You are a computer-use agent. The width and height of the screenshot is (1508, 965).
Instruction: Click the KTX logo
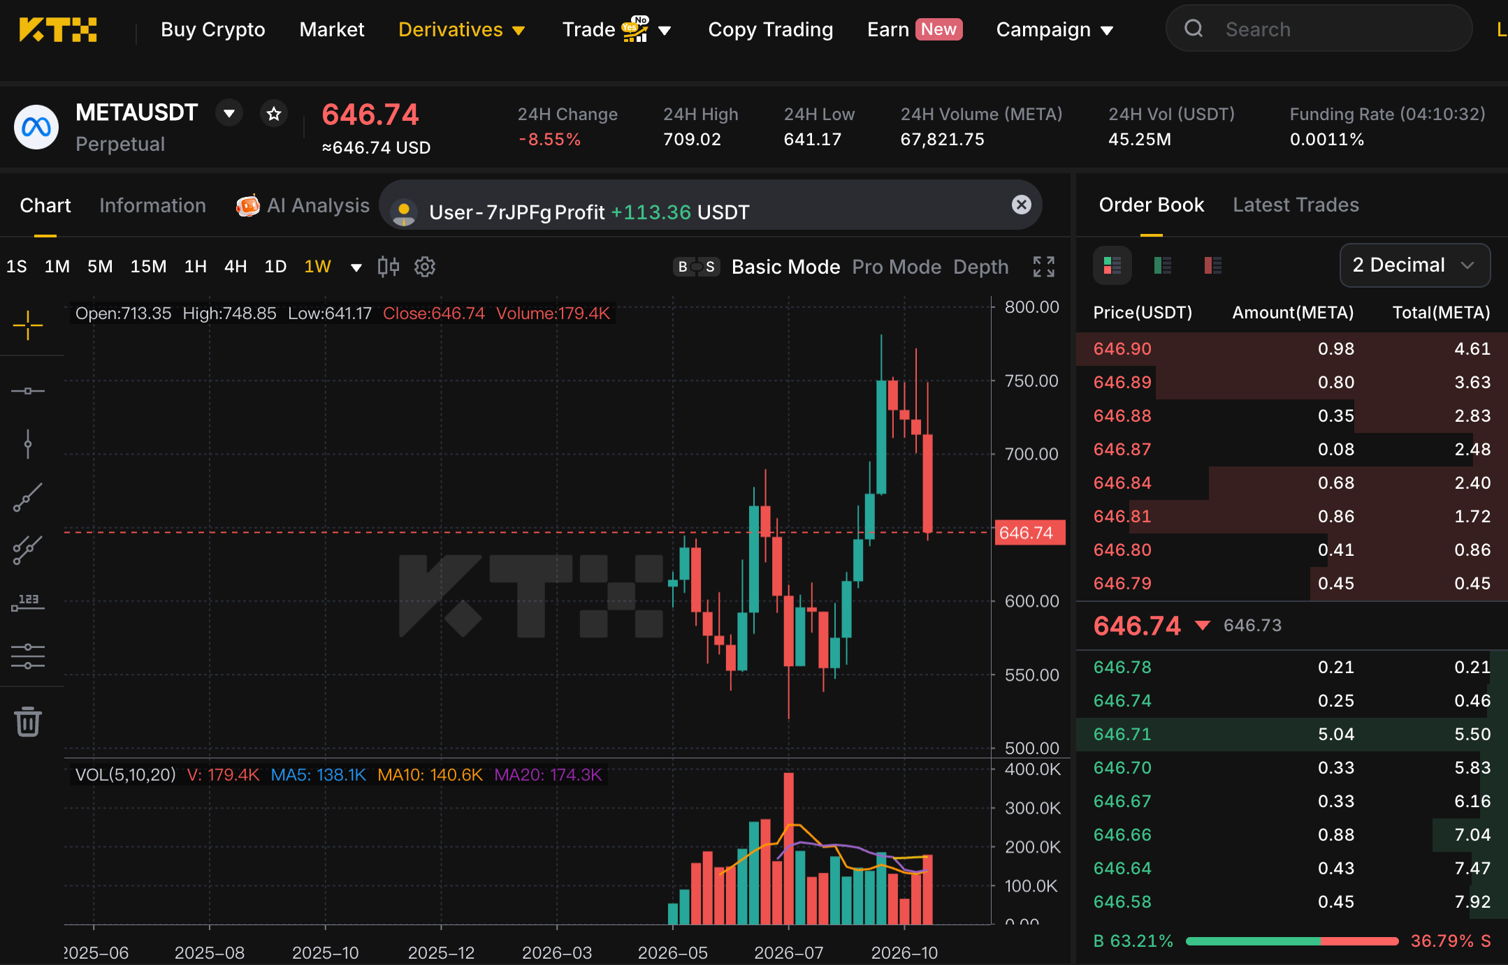tap(58, 30)
